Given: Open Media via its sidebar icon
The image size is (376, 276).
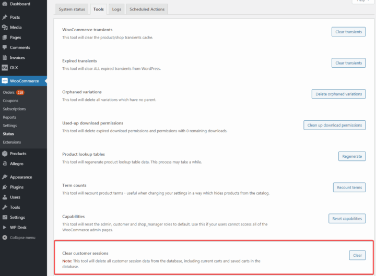Looking at the screenshot, I should pos(5,27).
